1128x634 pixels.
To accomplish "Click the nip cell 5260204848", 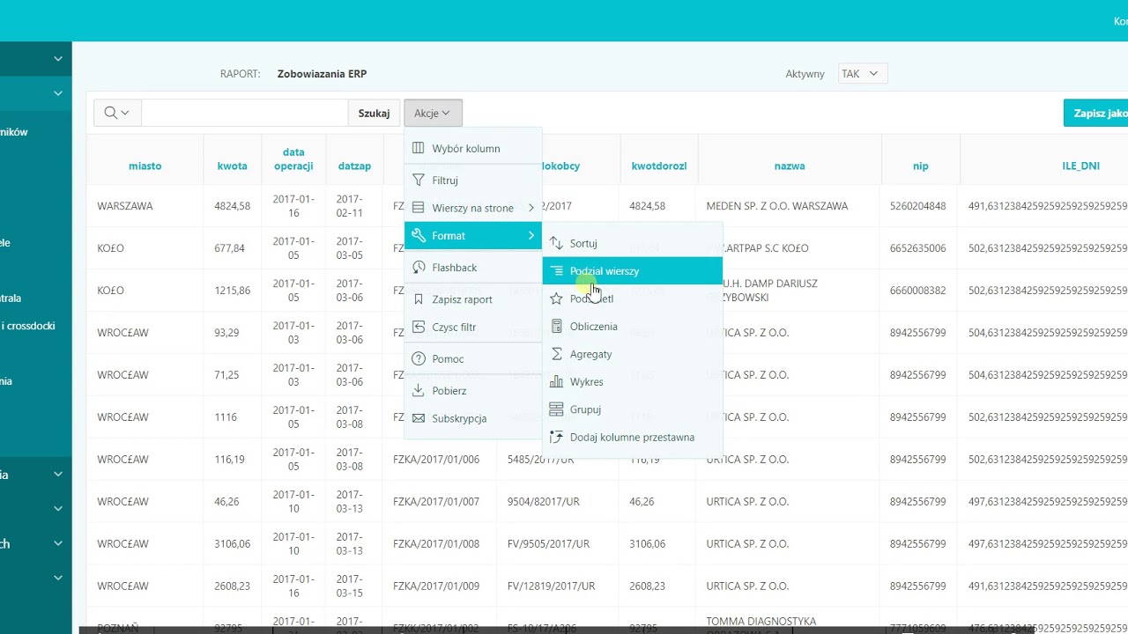I will [x=918, y=206].
